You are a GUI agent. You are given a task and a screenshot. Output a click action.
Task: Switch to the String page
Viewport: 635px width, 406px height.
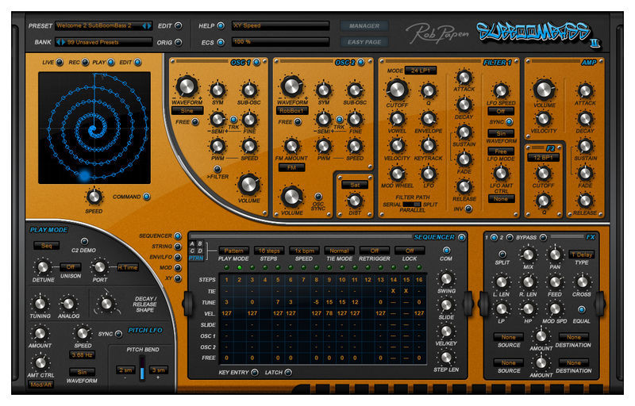[x=178, y=247]
